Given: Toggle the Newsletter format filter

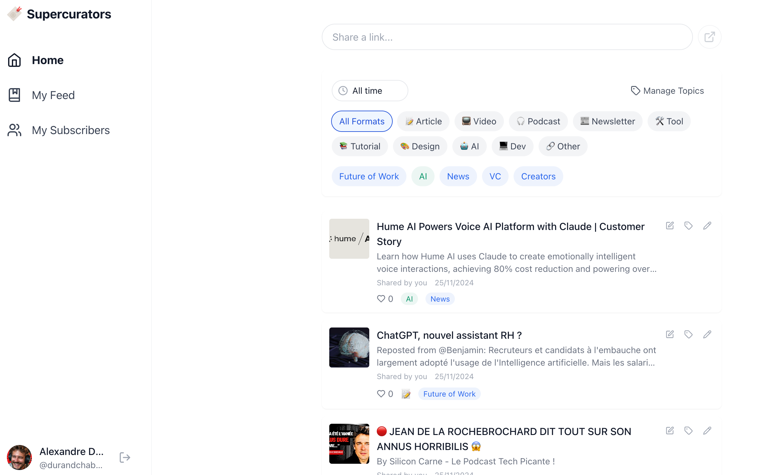Looking at the screenshot, I should point(607,121).
